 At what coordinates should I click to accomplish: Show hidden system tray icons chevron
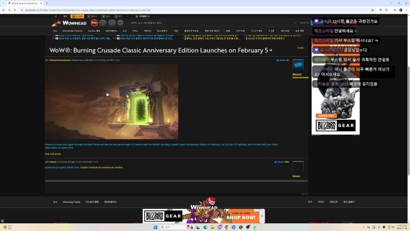[x=363, y=227]
